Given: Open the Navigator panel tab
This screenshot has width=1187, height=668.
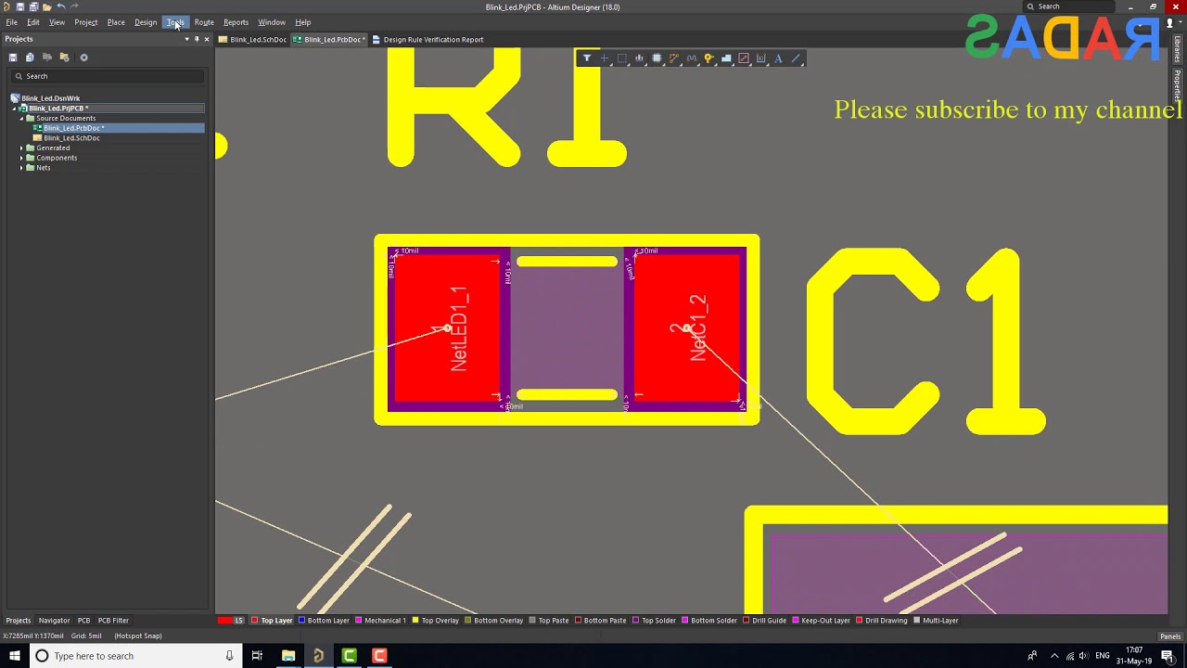Looking at the screenshot, I should [54, 621].
